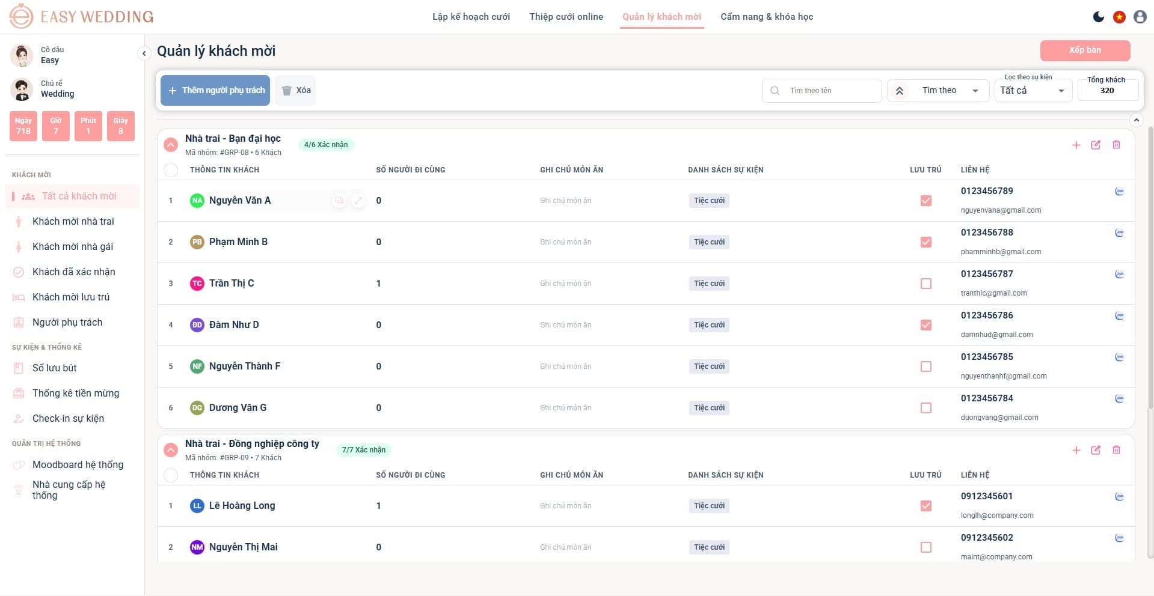
Task: Add guest to Đồng nghiệp công ty group
Action: tap(1076, 450)
